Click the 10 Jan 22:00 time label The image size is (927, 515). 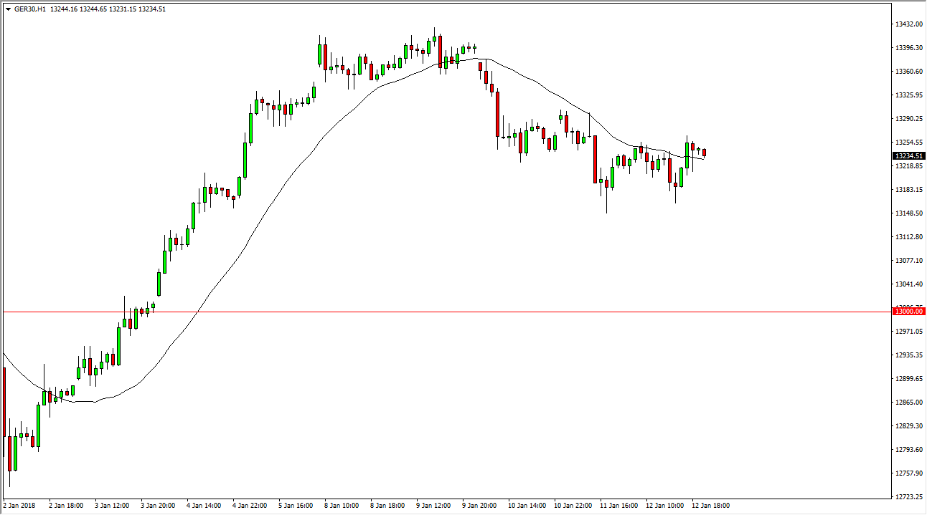point(572,506)
